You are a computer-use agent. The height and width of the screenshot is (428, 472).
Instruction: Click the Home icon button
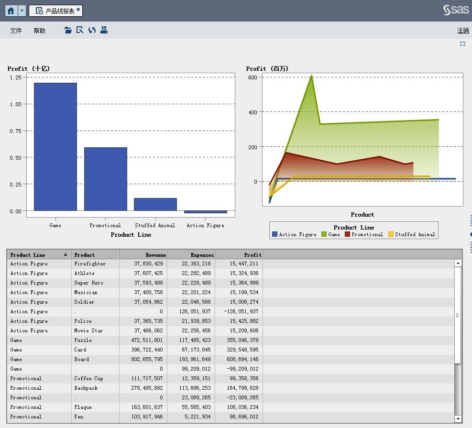pyautogui.click(x=11, y=11)
